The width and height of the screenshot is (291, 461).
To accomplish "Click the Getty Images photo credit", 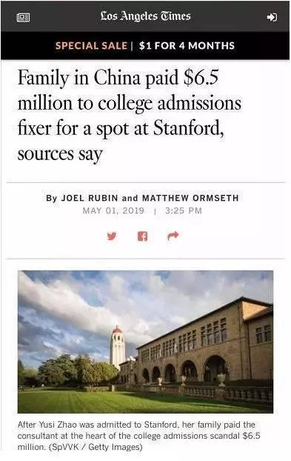I will pyautogui.click(x=115, y=447).
